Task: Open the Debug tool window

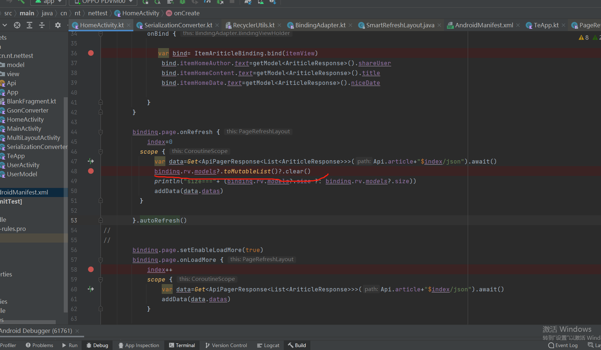Action: 97,345
